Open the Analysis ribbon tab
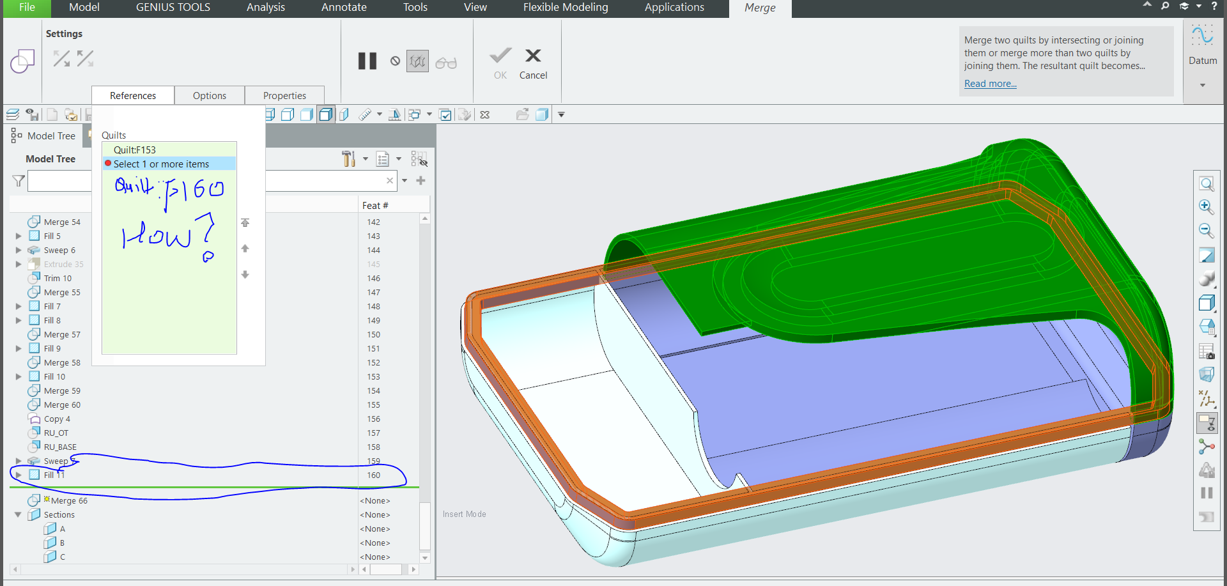Screen dimensions: 1227x586 [266, 8]
